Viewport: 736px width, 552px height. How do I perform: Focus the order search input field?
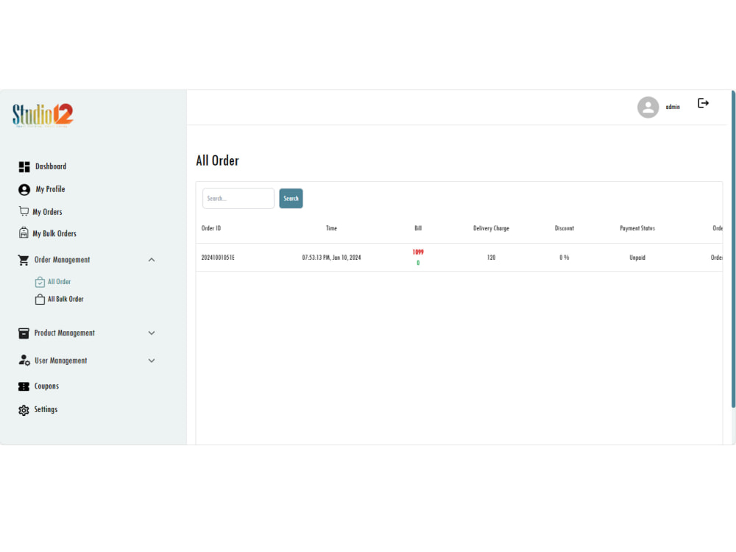tap(238, 199)
